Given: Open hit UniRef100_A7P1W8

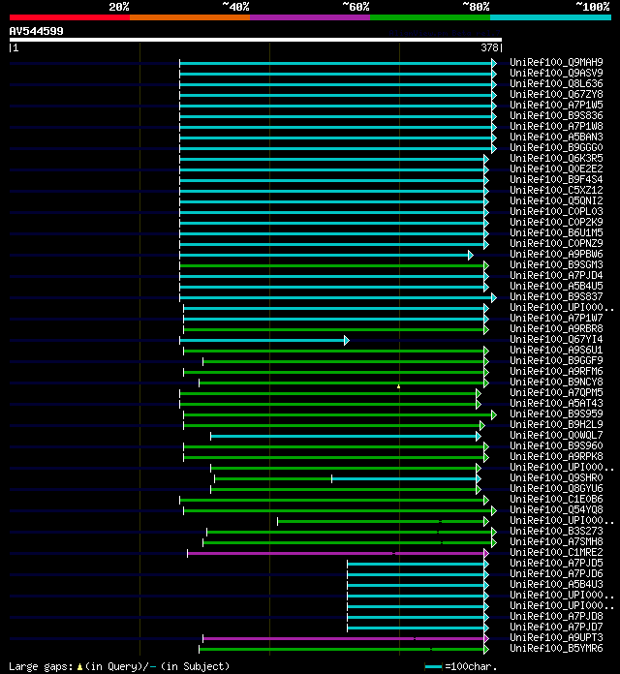Looking at the screenshot, I should coord(556,126).
